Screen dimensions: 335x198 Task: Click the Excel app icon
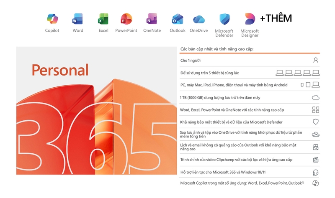point(103,19)
